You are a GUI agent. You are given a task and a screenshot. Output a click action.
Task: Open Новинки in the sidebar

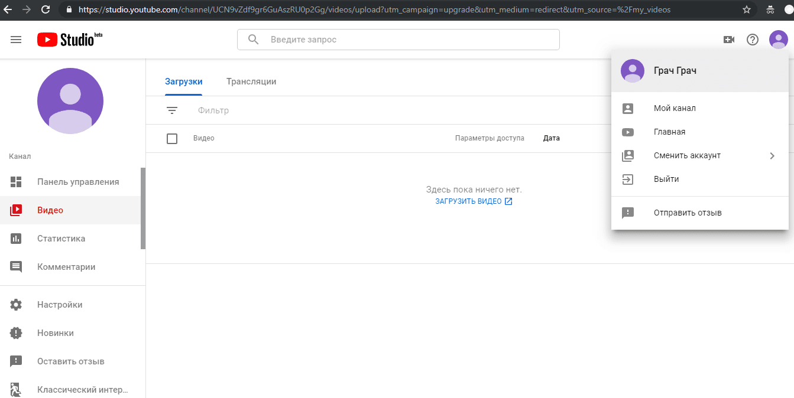70,333
